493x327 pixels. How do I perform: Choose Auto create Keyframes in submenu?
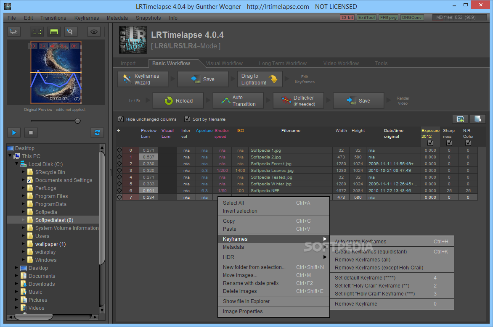[x=392, y=242]
